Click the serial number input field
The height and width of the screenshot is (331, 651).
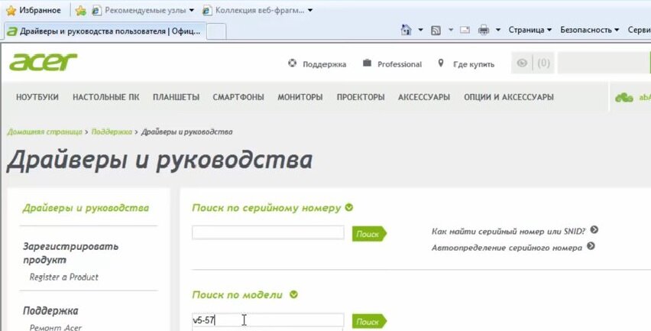pyautogui.click(x=267, y=232)
